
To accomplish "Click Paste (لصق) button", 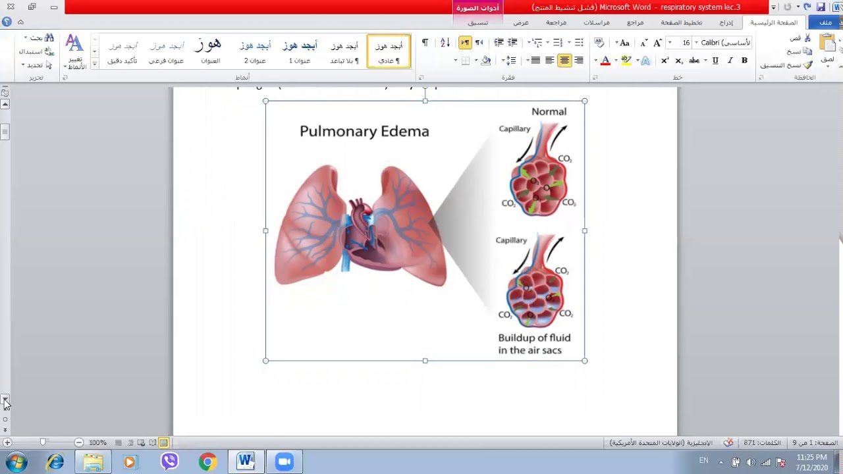I will click(x=827, y=49).
